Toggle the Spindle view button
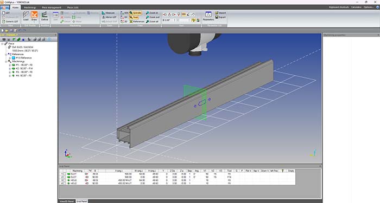Image resolution: width=380 pixels, height=203 pixels. tap(135, 13)
